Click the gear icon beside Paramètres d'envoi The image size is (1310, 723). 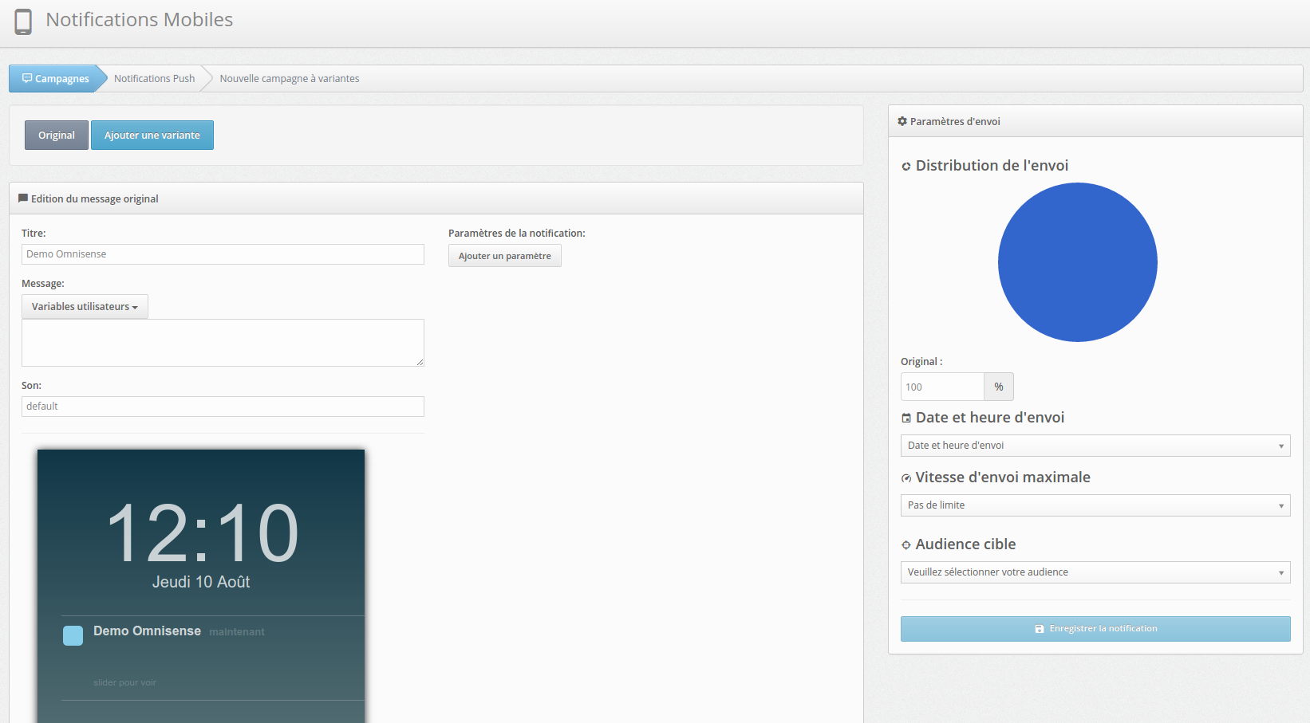pos(902,121)
